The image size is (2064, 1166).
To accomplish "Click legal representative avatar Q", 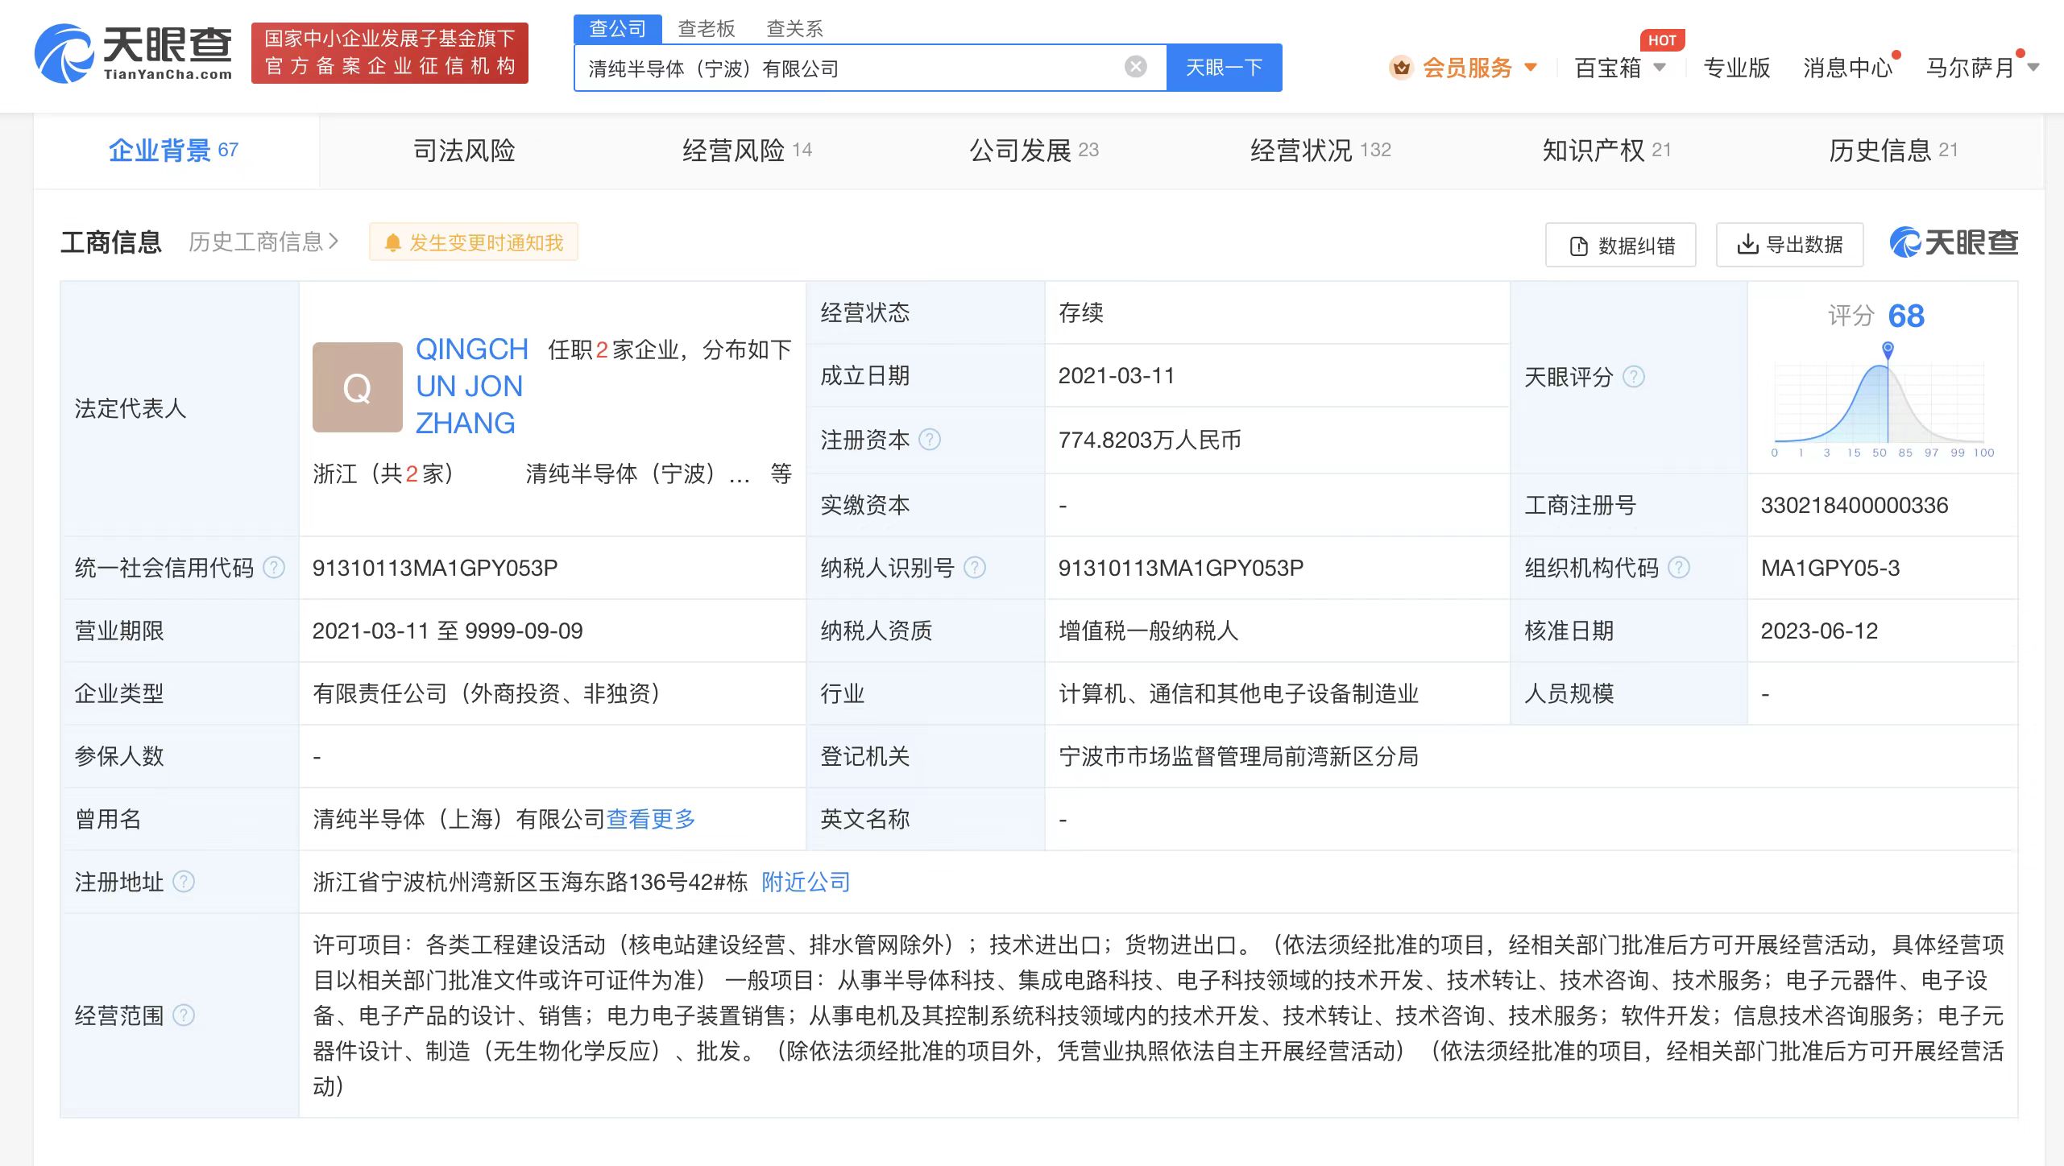I will point(358,387).
